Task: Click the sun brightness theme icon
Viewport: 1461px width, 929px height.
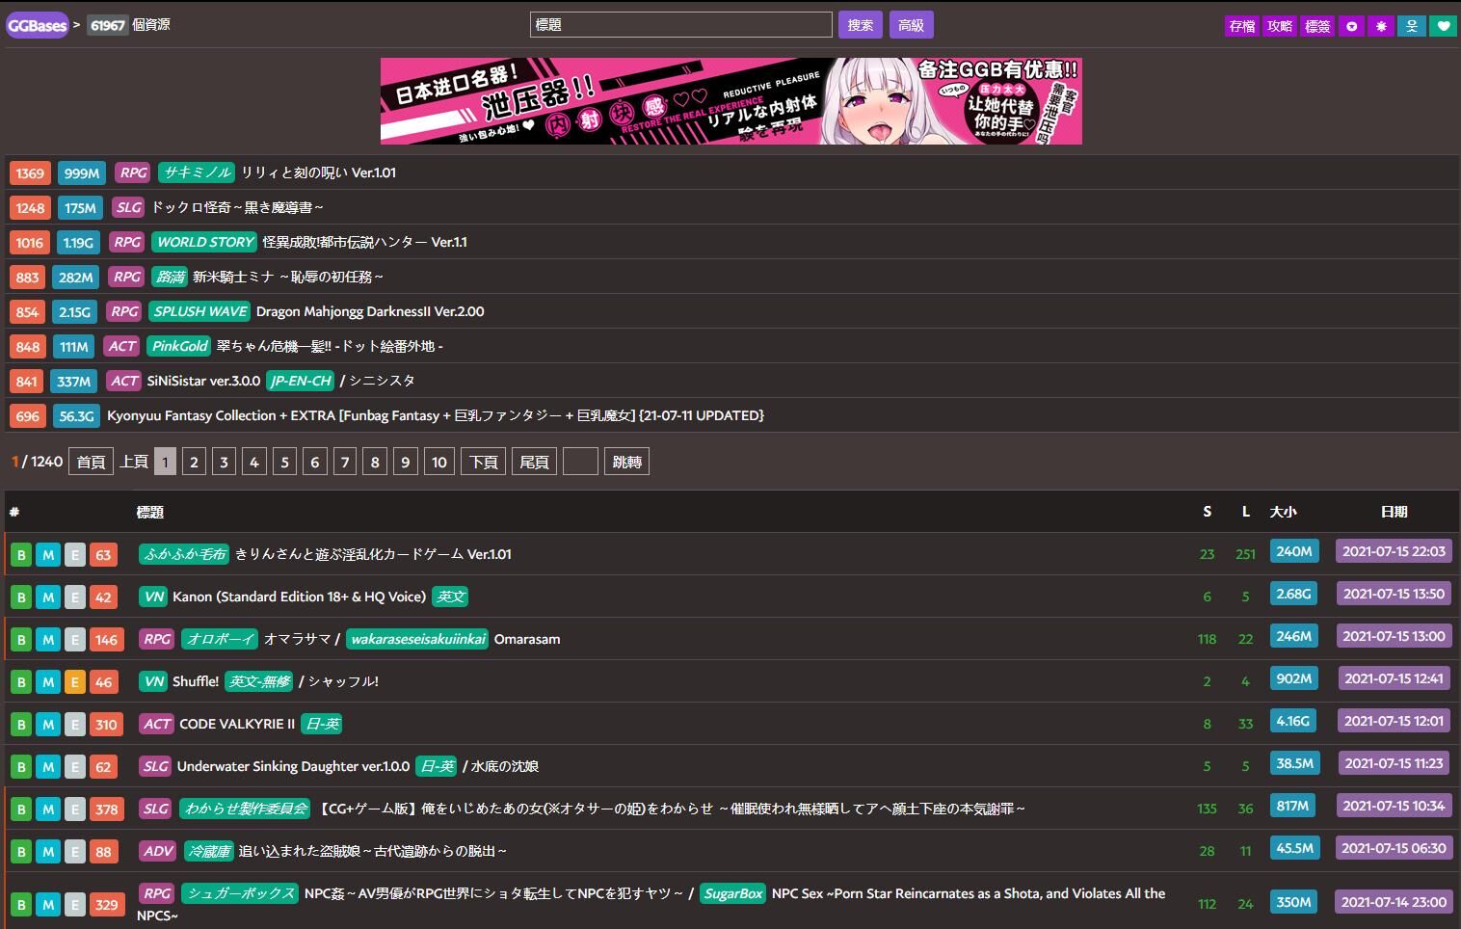Action: pos(1381,26)
